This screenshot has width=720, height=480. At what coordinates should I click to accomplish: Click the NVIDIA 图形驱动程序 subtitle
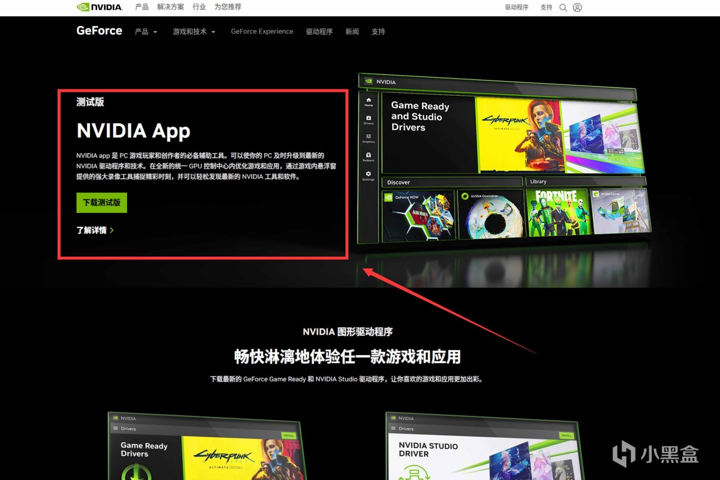(348, 332)
